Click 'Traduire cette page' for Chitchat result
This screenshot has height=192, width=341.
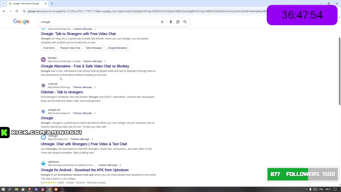pos(82,87)
